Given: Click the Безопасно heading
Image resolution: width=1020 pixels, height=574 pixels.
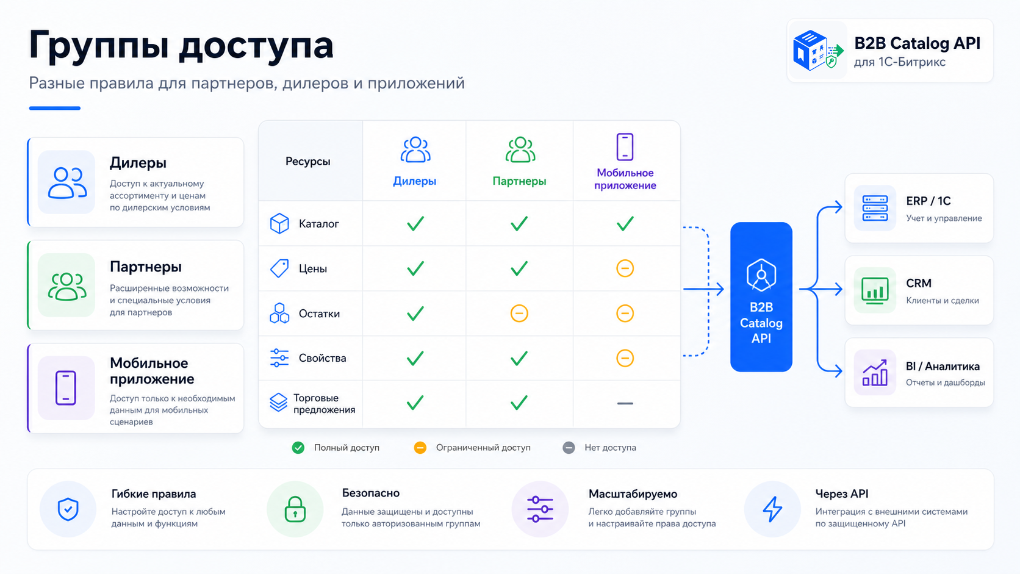Looking at the screenshot, I should tap(371, 493).
